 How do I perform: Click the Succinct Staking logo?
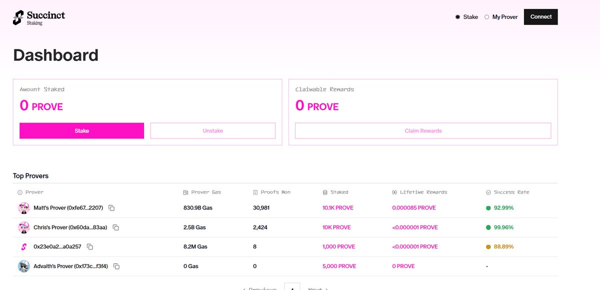point(39,17)
